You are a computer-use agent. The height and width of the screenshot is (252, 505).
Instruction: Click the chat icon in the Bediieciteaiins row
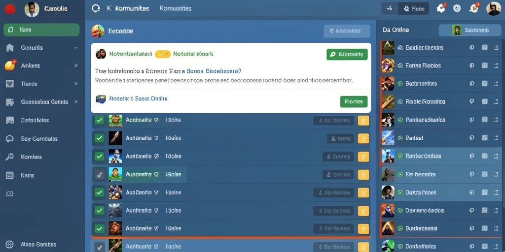pyautogui.click(x=472, y=48)
